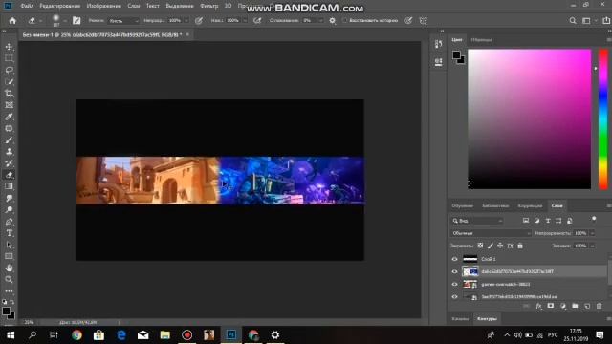
Task: Toggle lock transparent pixels
Action: (480, 246)
